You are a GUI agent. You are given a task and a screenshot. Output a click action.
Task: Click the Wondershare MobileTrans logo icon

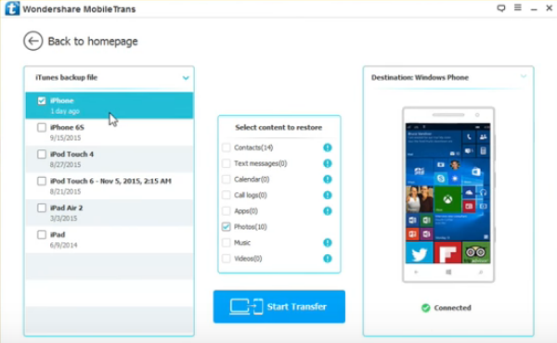(12, 8)
